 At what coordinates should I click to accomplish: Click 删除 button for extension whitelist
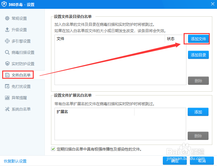tap(198, 136)
